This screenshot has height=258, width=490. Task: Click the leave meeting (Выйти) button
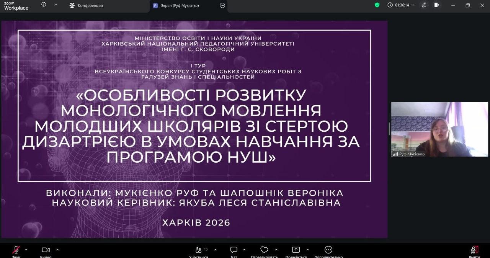pyautogui.click(x=474, y=250)
